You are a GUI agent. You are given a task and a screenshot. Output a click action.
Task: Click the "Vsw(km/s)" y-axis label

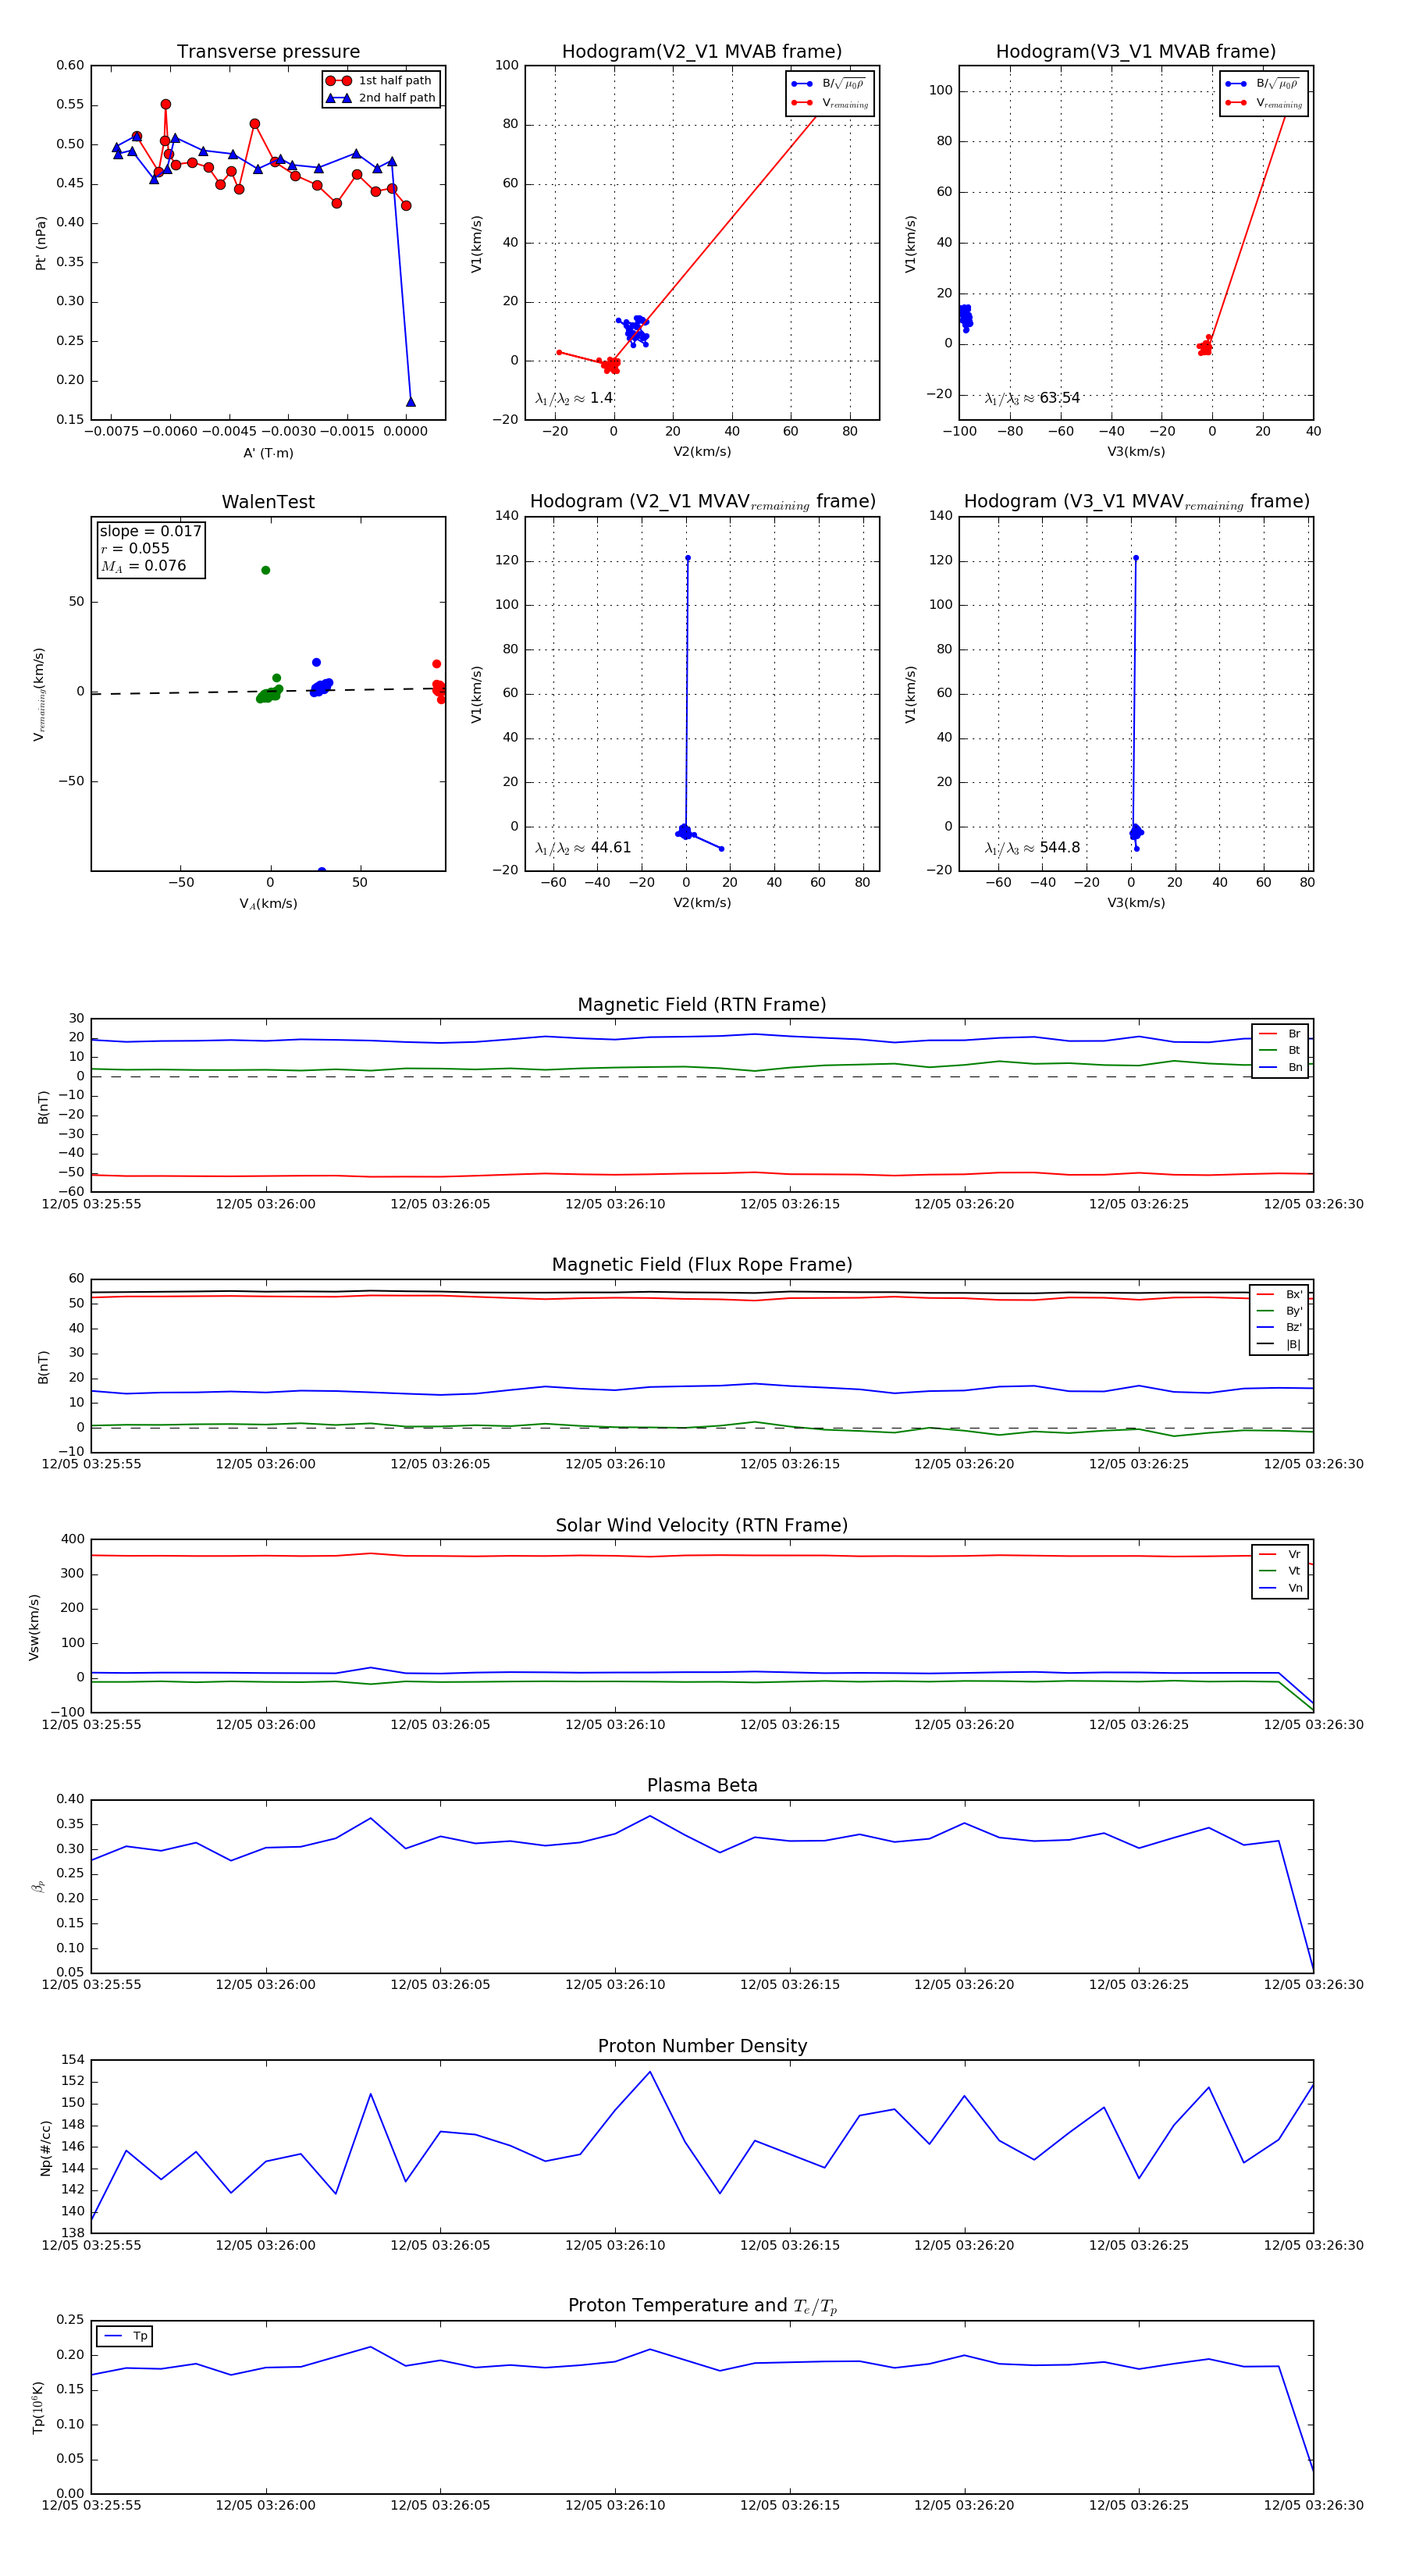(x=34, y=1627)
